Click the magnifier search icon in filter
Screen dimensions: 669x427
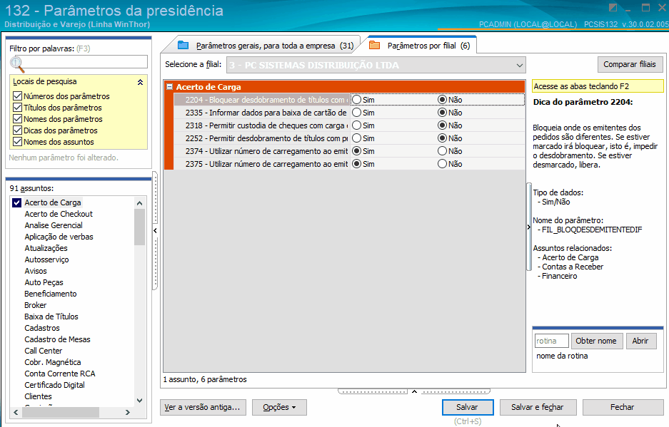pyautogui.click(x=17, y=64)
